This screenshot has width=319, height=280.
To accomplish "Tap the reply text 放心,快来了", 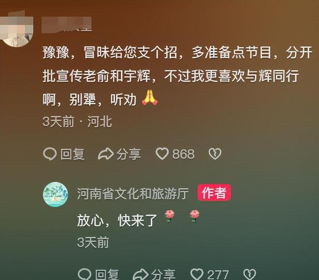I will 117,221.
